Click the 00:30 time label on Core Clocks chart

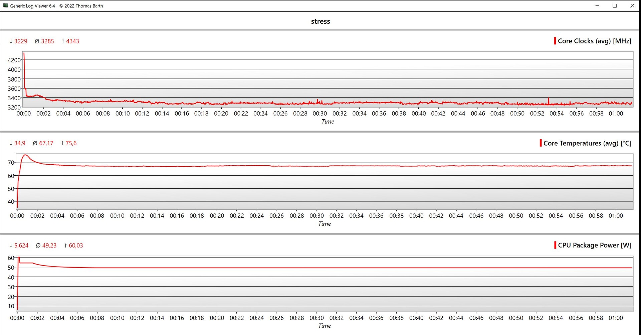(x=319, y=114)
